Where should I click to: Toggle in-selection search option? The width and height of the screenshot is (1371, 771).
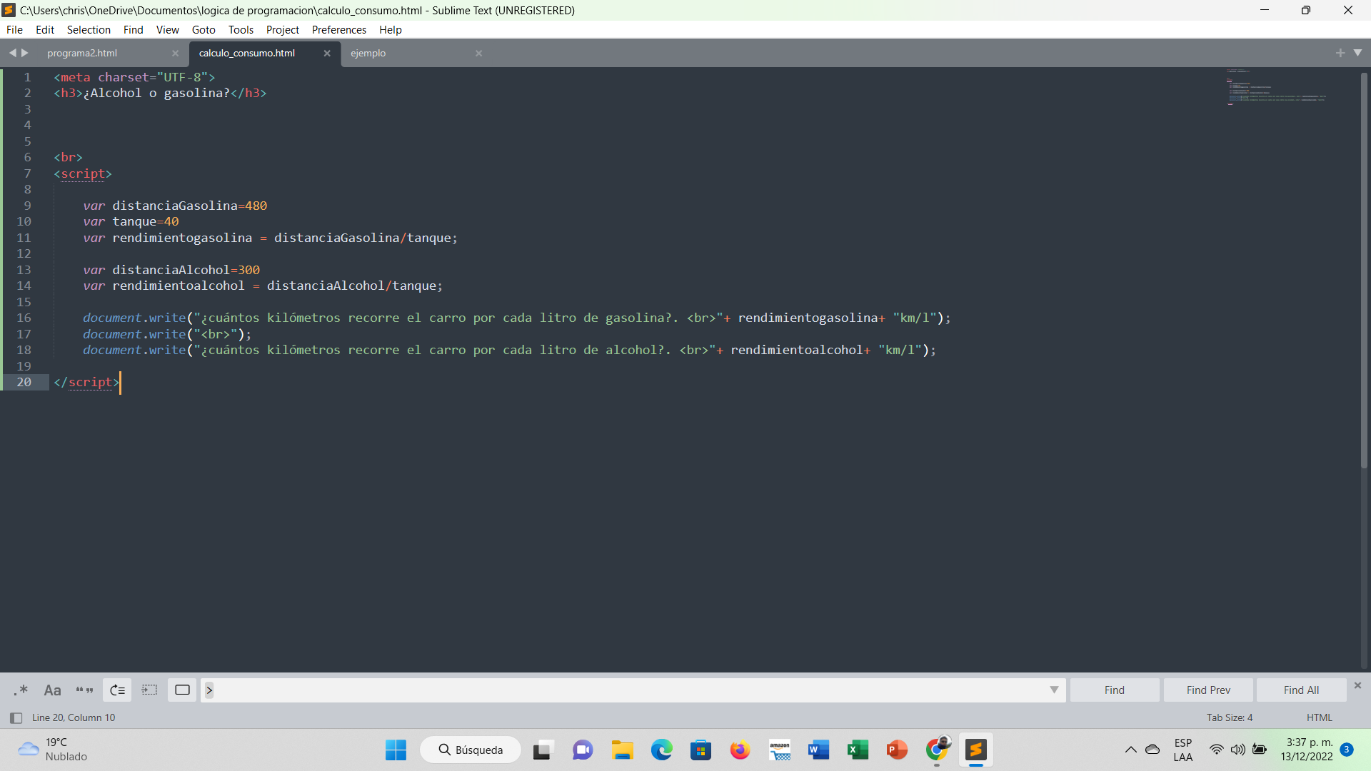click(149, 690)
